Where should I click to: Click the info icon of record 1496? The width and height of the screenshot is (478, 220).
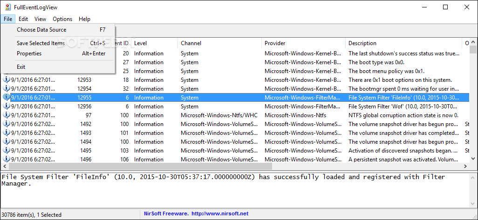(7, 160)
